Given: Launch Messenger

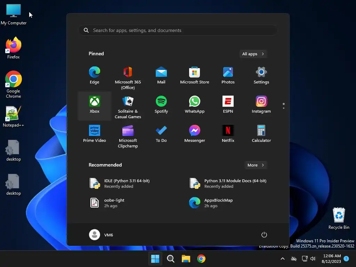Looking at the screenshot, I should (x=195, y=134).
